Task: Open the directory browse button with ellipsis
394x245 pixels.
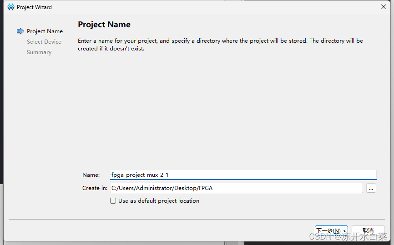Action: (x=371, y=188)
